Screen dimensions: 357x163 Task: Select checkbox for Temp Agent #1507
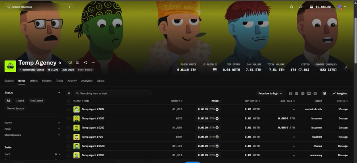click(69, 119)
